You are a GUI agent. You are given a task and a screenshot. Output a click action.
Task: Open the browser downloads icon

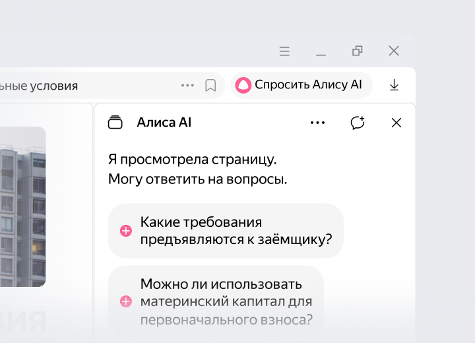pyautogui.click(x=394, y=85)
